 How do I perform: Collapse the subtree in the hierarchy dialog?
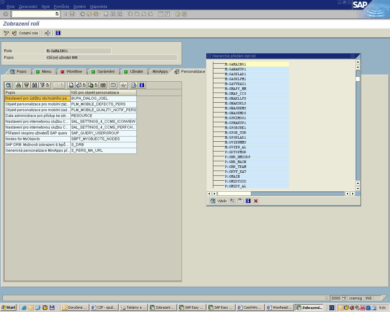[240, 201]
